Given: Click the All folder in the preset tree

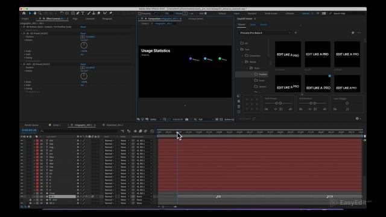Looking at the screenshot, I should tap(244, 43).
